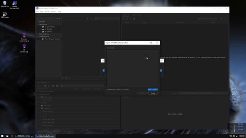This screenshot has width=246, height=138.
Task: Click the Output File column header
Action: [180, 22]
